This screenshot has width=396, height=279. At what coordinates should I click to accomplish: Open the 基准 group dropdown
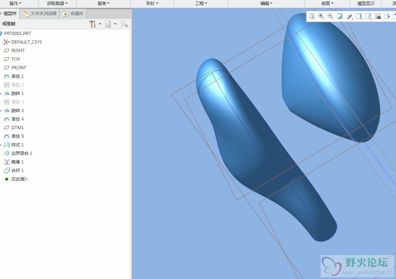[x=103, y=4]
